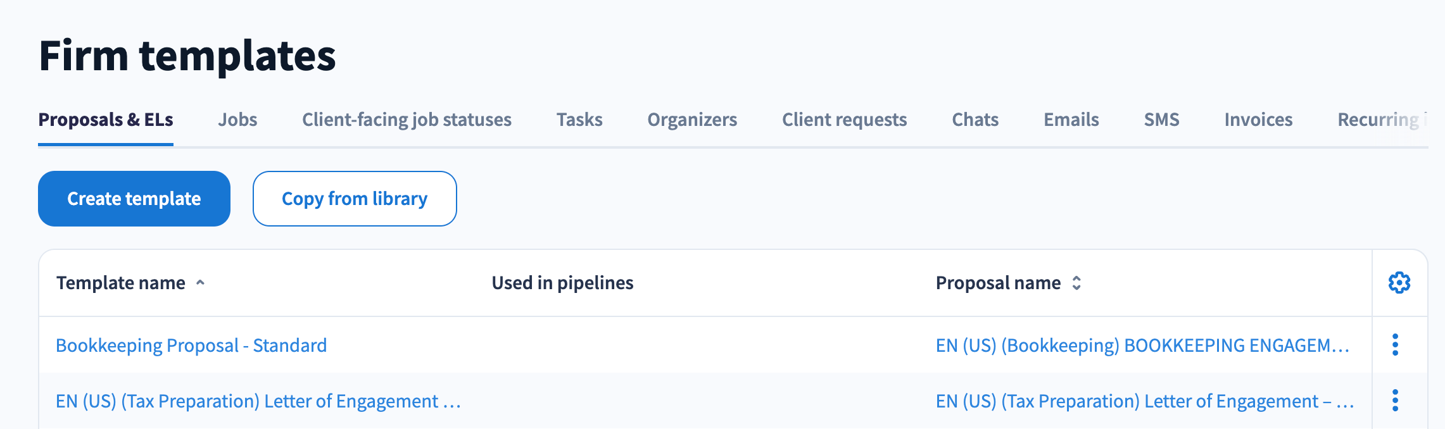Open table column settings gear icon
This screenshot has height=429, width=1445.
(1399, 283)
